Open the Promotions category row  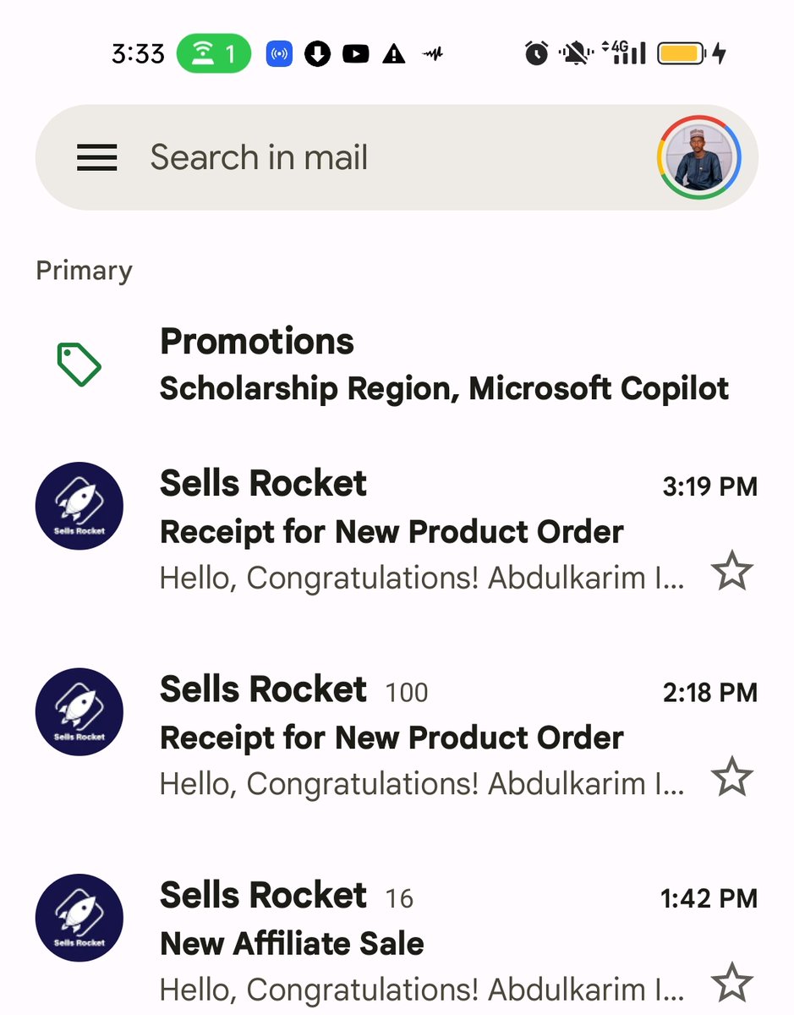(397, 365)
